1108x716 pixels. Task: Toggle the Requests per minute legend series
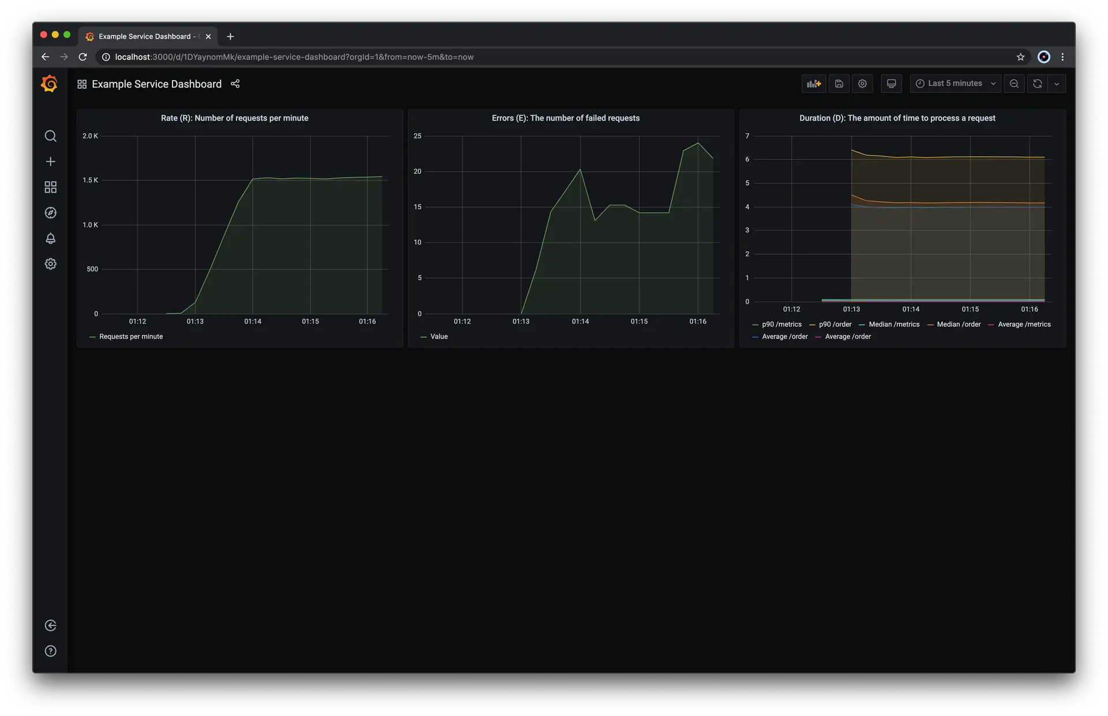[131, 337]
